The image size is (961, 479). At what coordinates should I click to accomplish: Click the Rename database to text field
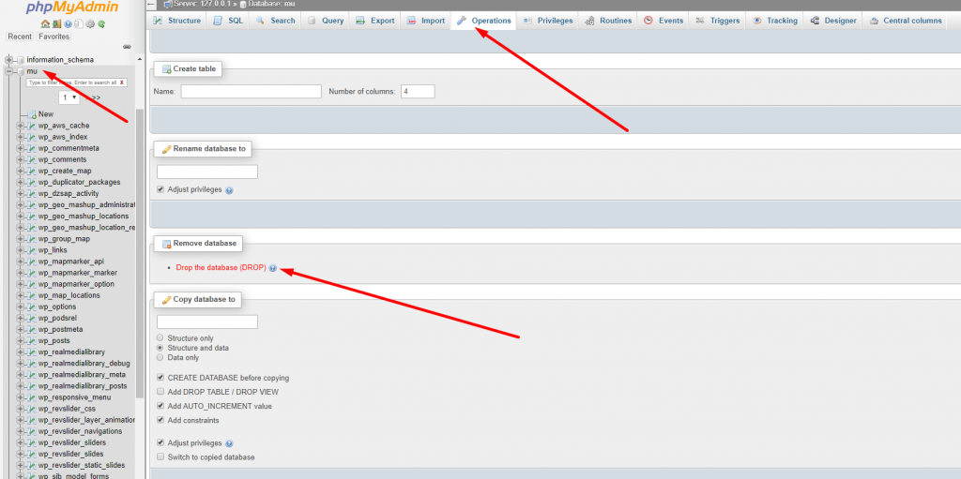pos(206,172)
